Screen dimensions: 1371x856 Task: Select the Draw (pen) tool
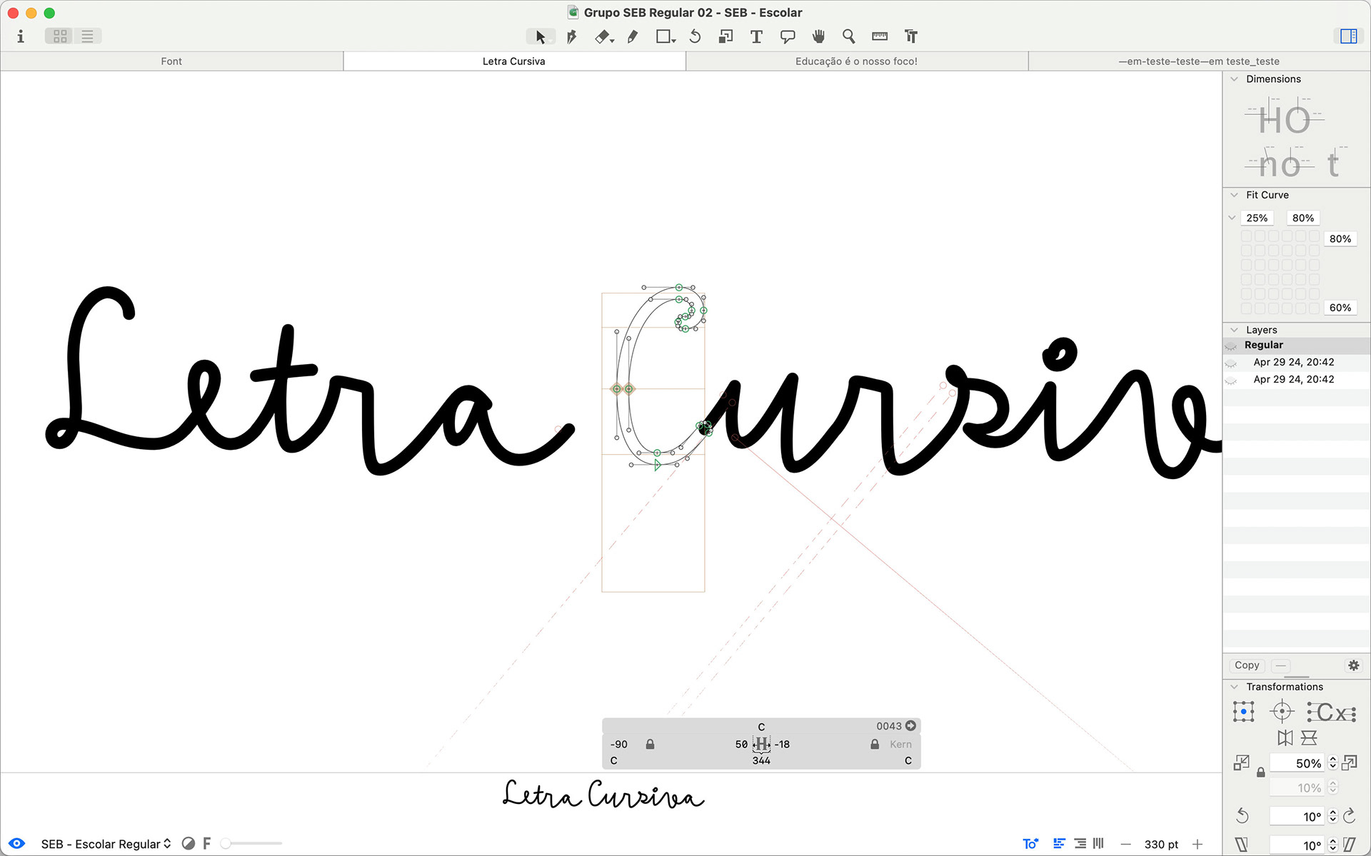pyautogui.click(x=571, y=36)
